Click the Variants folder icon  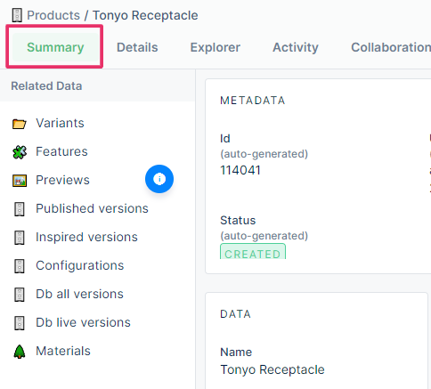20,124
